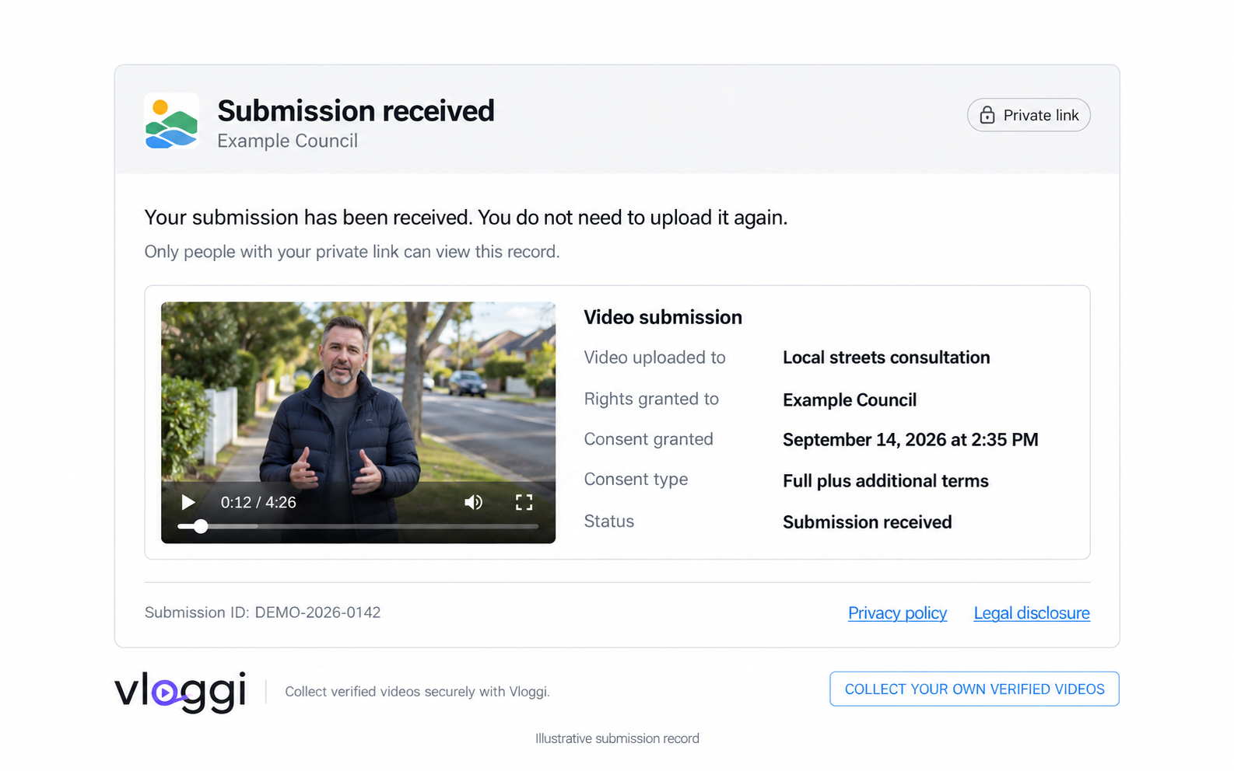Open the video in fullscreen
Viewport: 1234px width, 771px height.
pos(524,502)
